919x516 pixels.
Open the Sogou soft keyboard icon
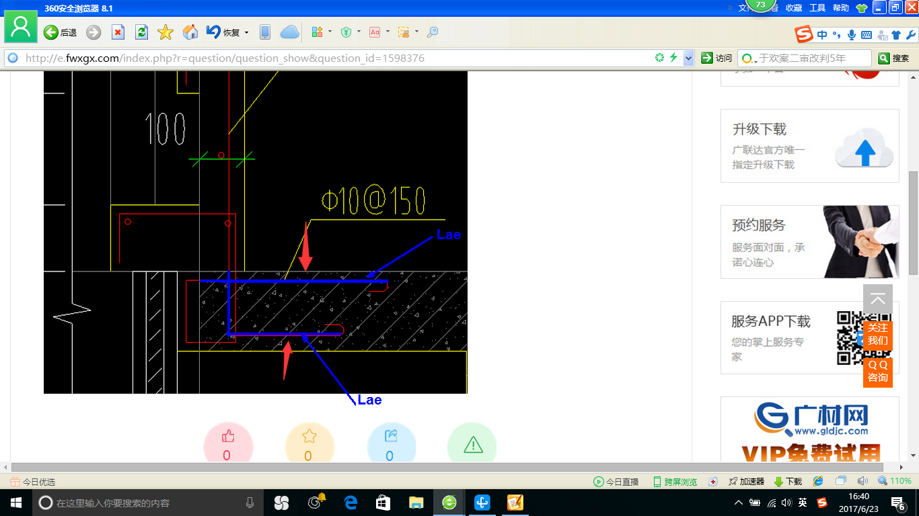click(867, 35)
